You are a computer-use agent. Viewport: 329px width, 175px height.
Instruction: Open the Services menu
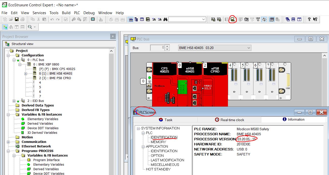pyautogui.click(x=39, y=13)
